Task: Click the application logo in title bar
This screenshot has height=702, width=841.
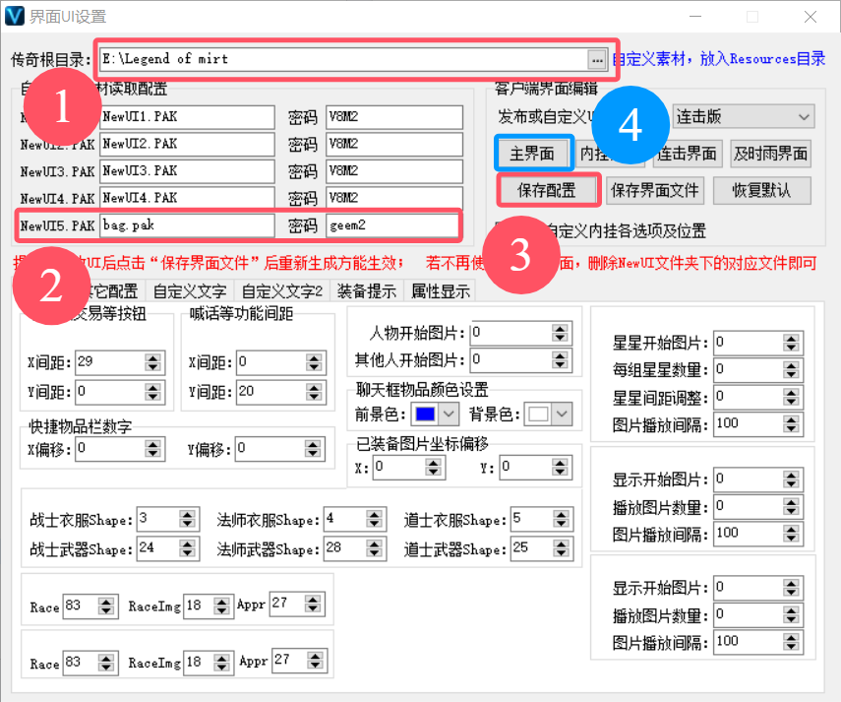Action: 15,16
